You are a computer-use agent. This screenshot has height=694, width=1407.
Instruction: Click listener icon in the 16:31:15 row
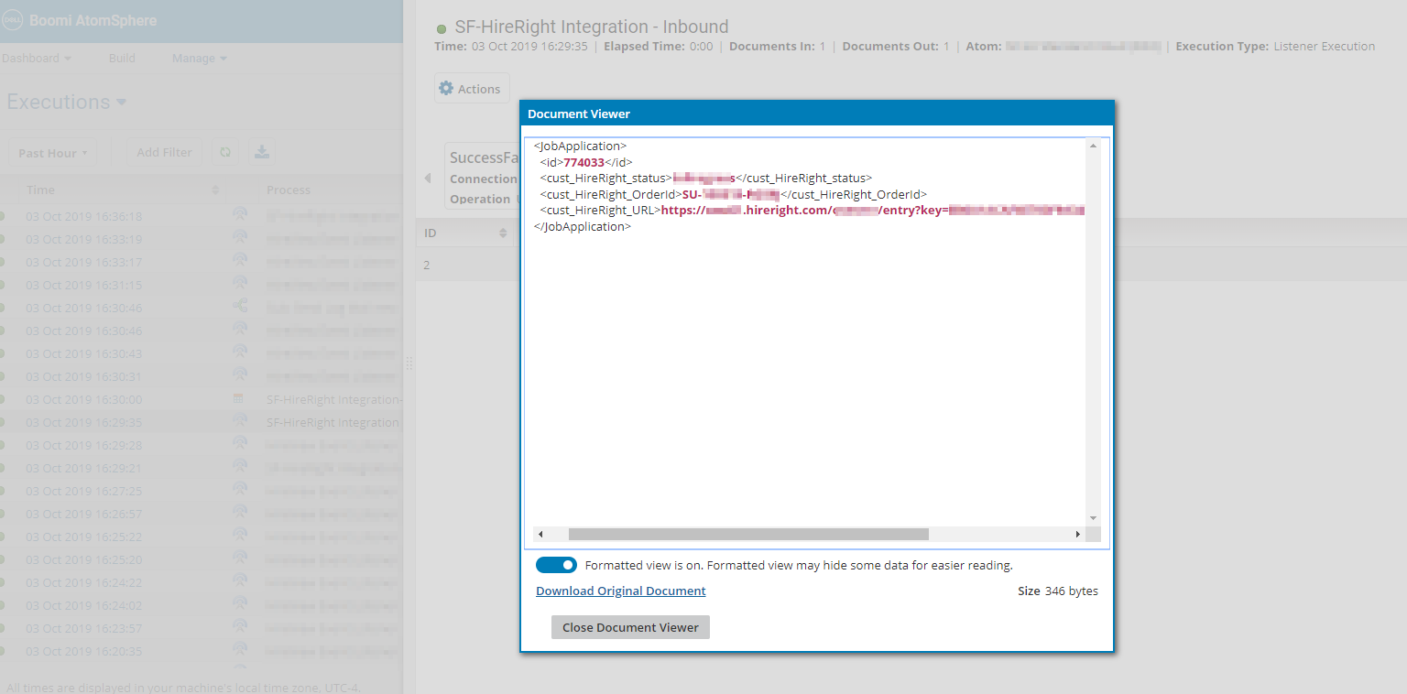point(239,284)
